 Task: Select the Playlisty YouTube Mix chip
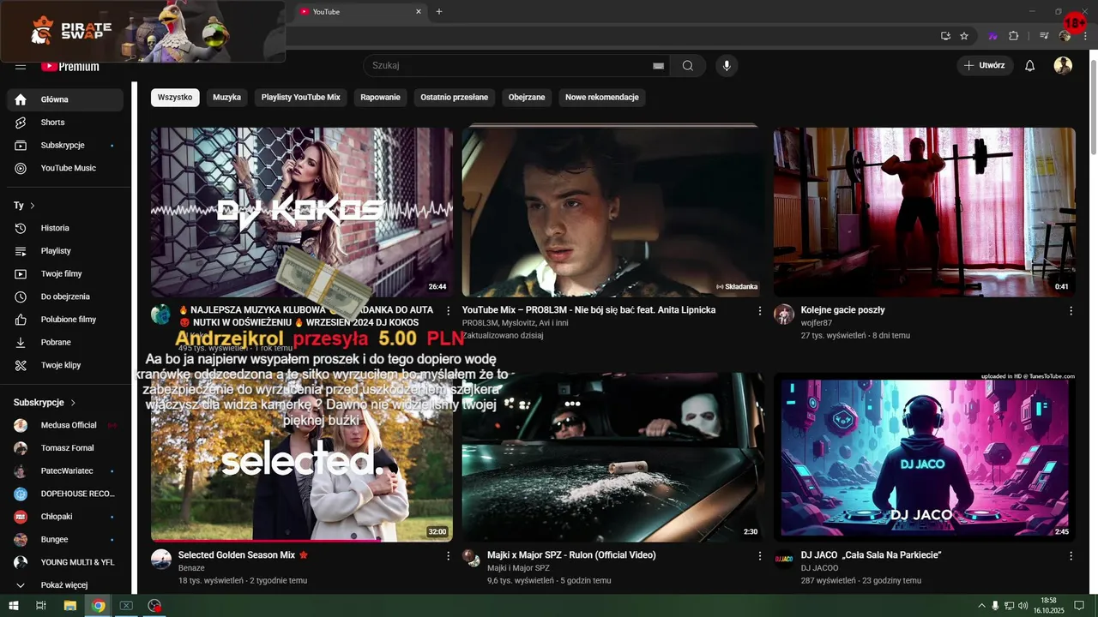300,98
